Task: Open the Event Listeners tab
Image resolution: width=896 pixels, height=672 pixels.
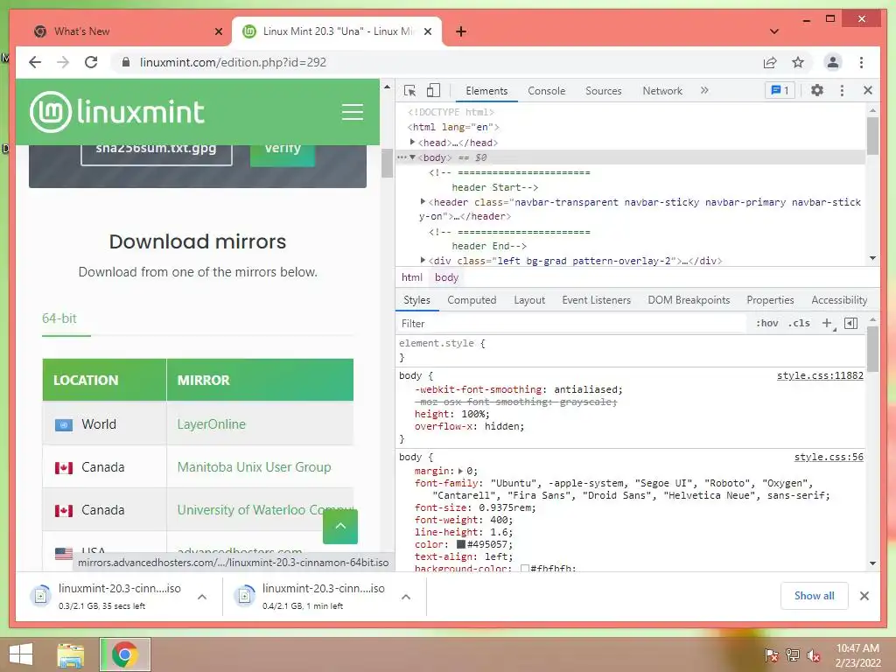Action: point(596,300)
